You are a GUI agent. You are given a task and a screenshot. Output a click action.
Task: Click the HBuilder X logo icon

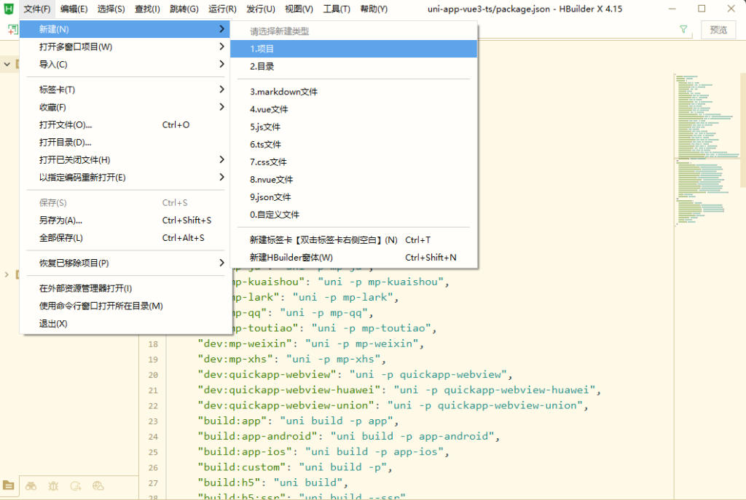point(9,9)
